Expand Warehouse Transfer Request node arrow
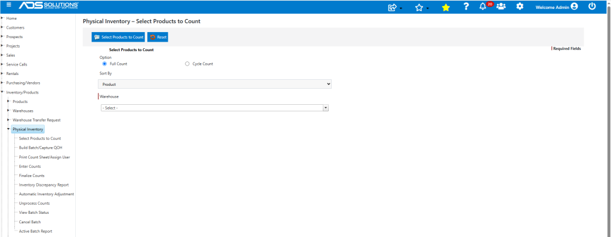Viewport: 611px width, 237px height. tap(8, 120)
